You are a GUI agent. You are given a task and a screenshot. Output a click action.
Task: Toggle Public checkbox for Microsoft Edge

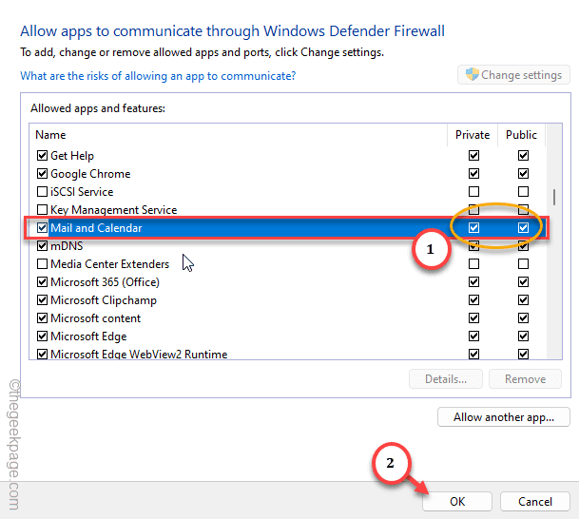tap(523, 336)
